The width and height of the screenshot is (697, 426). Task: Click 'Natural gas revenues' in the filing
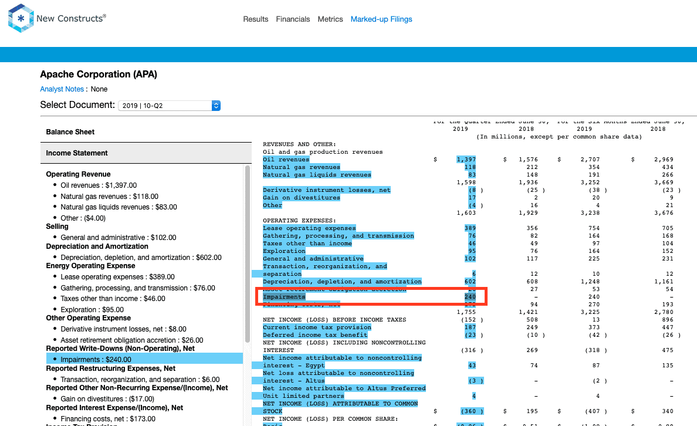tap(302, 167)
